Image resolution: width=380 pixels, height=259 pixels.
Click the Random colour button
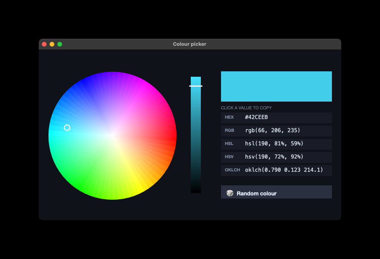[x=276, y=192]
